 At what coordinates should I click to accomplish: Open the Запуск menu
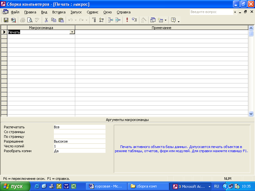(x=76, y=12)
